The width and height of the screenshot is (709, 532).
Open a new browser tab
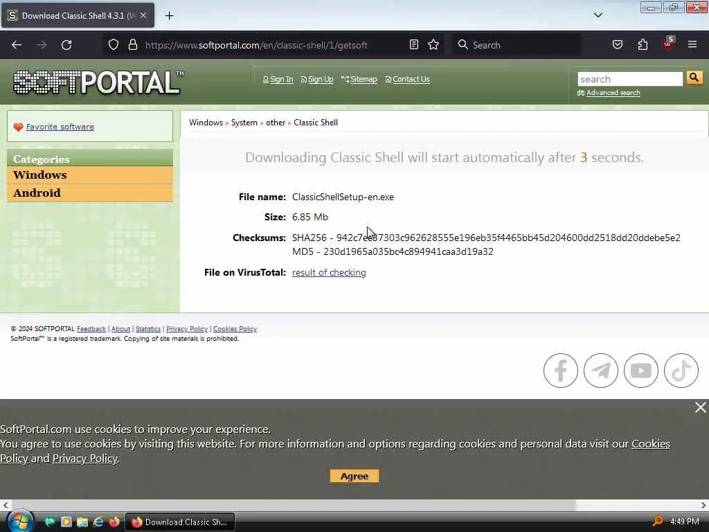pyautogui.click(x=169, y=16)
